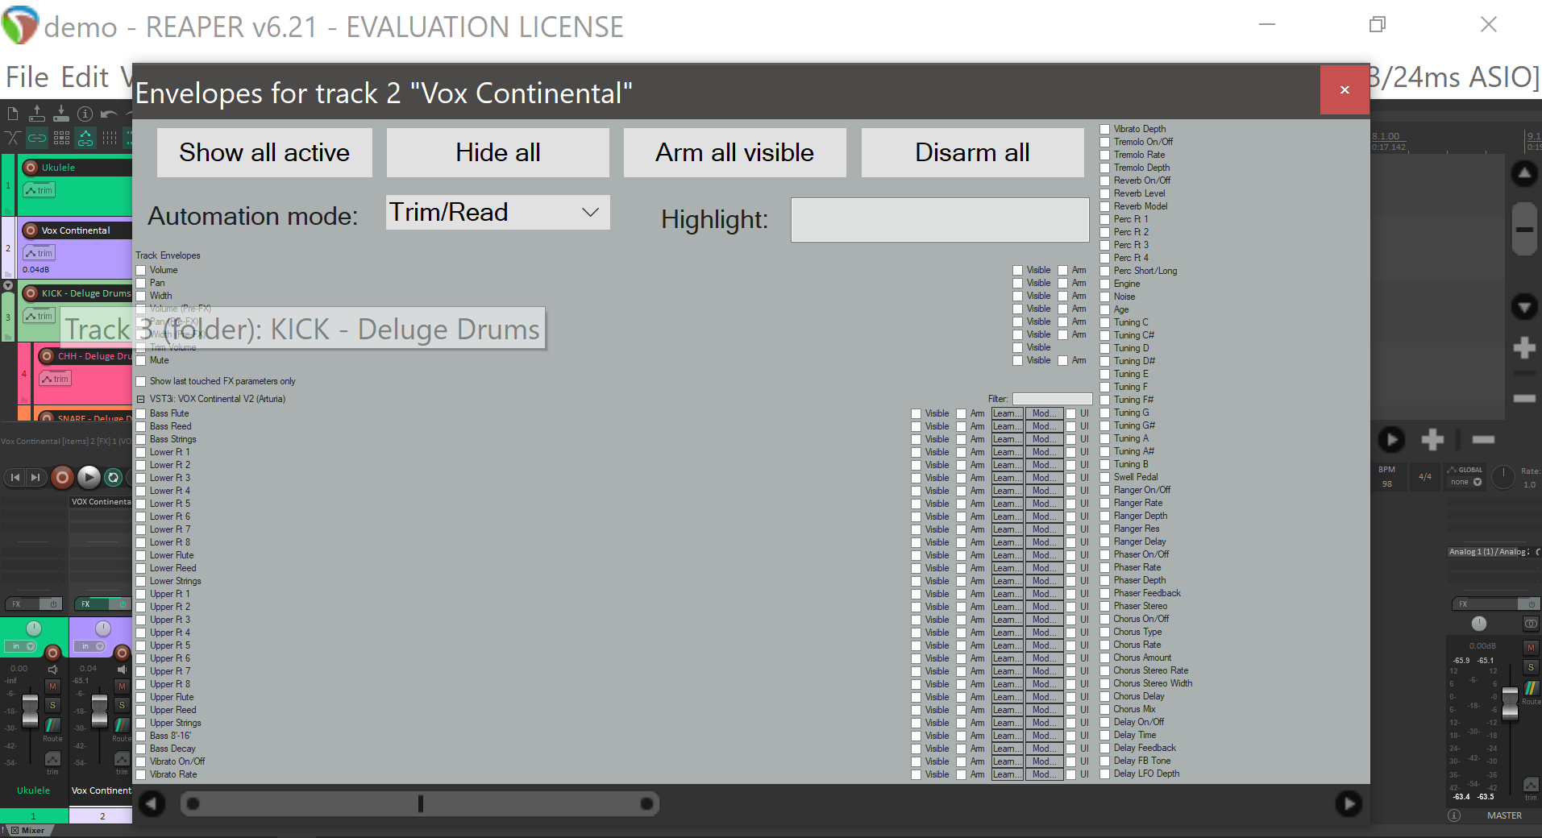Click the Mod button for Bass Reed
The image size is (1542, 838).
1044,427
